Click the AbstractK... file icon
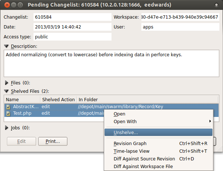 [x=8, y=107]
